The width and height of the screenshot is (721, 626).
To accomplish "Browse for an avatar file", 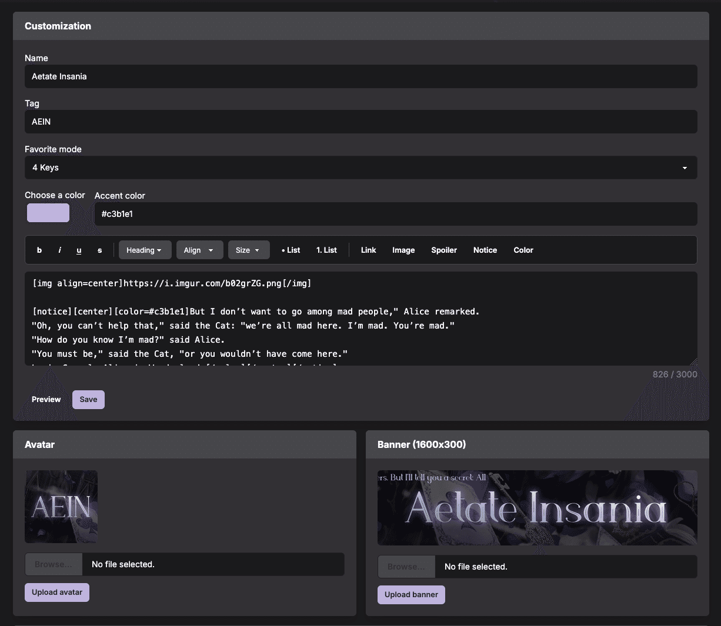I will [x=54, y=564].
